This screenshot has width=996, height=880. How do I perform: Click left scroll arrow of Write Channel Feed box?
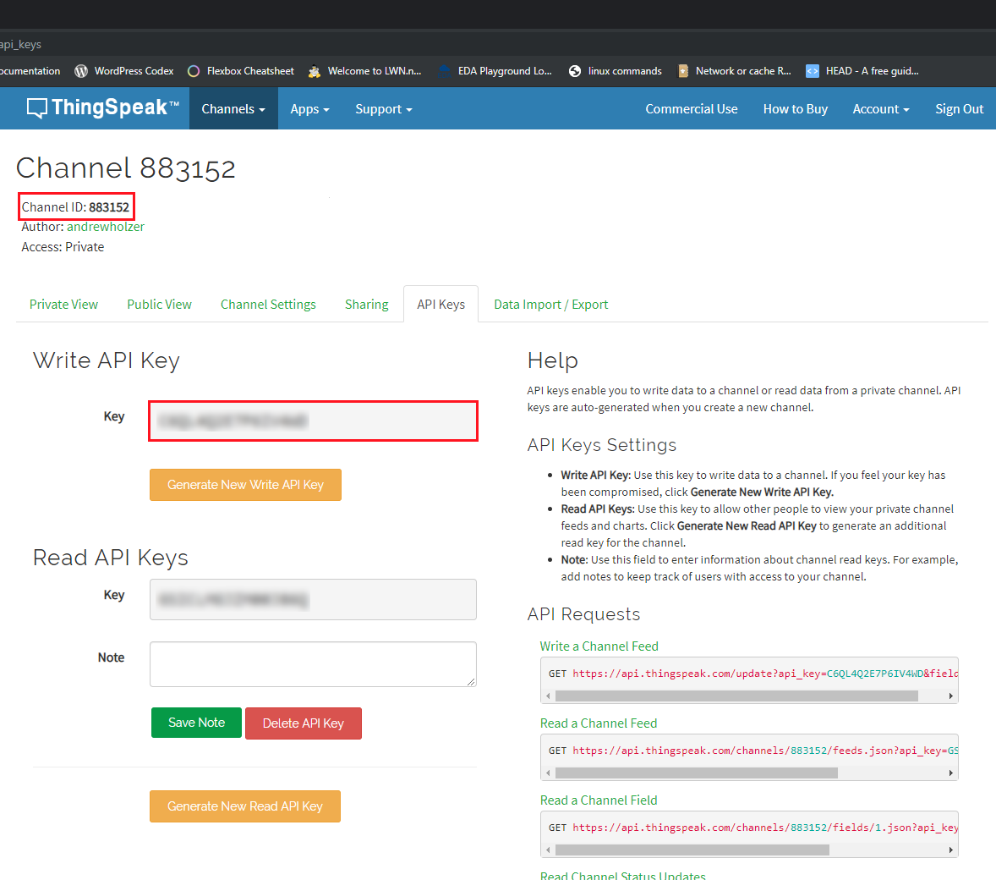tap(548, 696)
